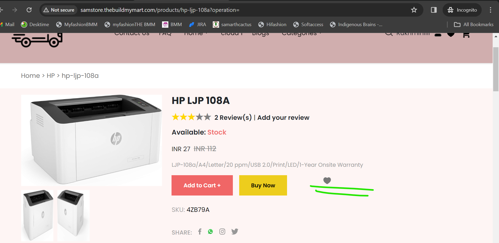Open the FAQ nav item
This screenshot has height=243, width=499.
165,35
